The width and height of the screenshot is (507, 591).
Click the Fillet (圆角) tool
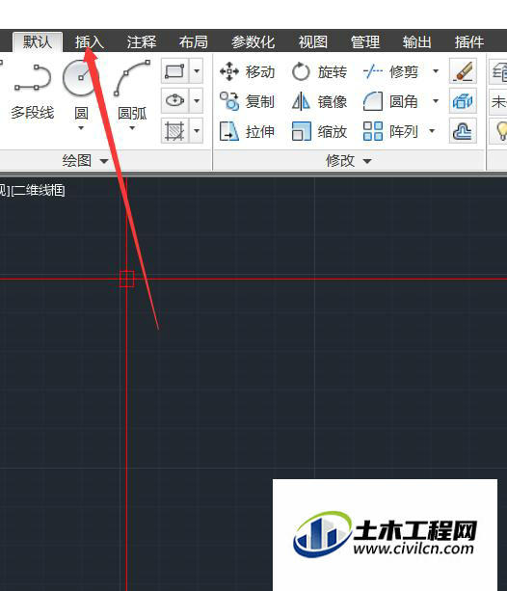coord(391,101)
